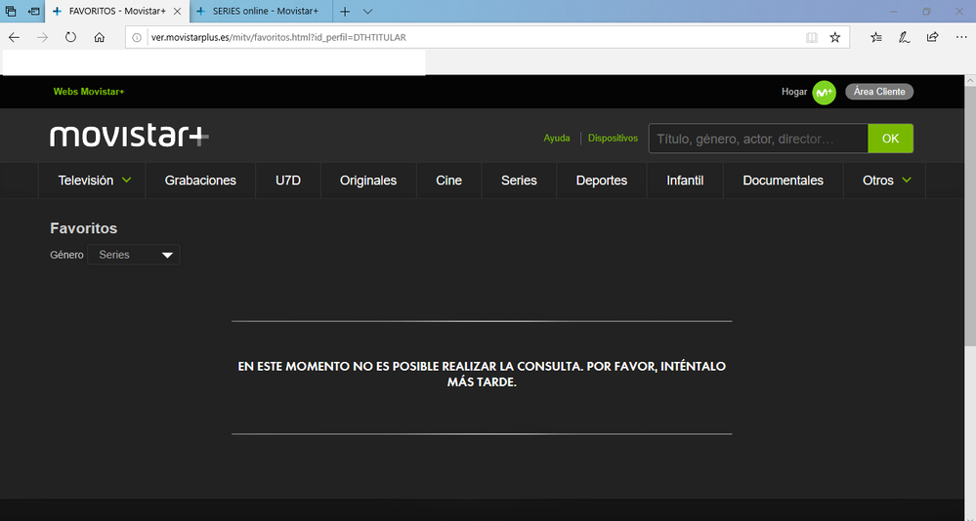976x521 pixels.
Task: Open the Género Series dropdown
Action: [134, 255]
